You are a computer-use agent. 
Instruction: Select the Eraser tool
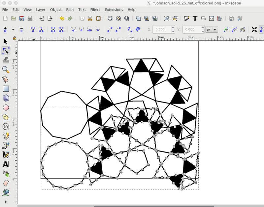(6, 183)
